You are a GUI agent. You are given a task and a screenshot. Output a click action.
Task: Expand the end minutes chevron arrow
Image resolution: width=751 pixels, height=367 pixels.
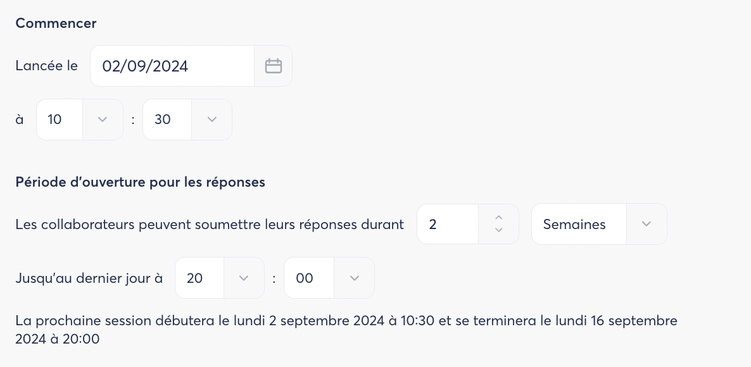click(355, 278)
